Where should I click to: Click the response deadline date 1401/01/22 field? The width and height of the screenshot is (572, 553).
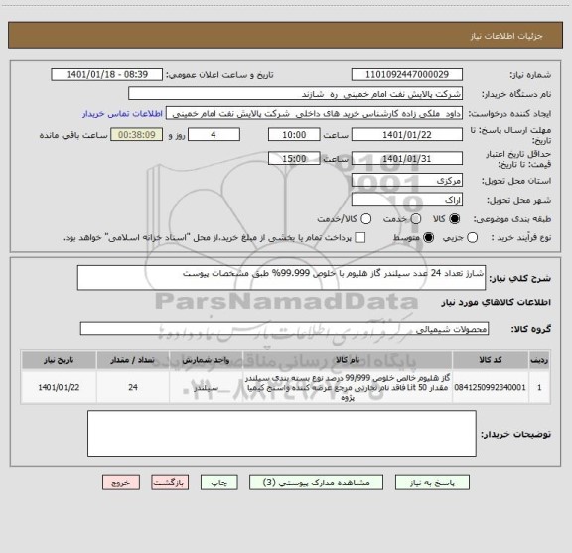(407, 135)
